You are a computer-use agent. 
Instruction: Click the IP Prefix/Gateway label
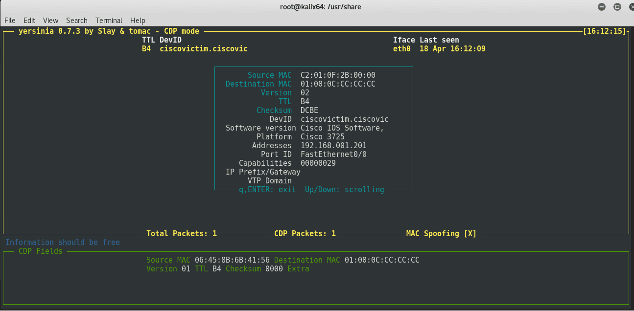pyautogui.click(x=263, y=172)
